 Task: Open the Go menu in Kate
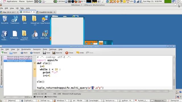(18, 49)
